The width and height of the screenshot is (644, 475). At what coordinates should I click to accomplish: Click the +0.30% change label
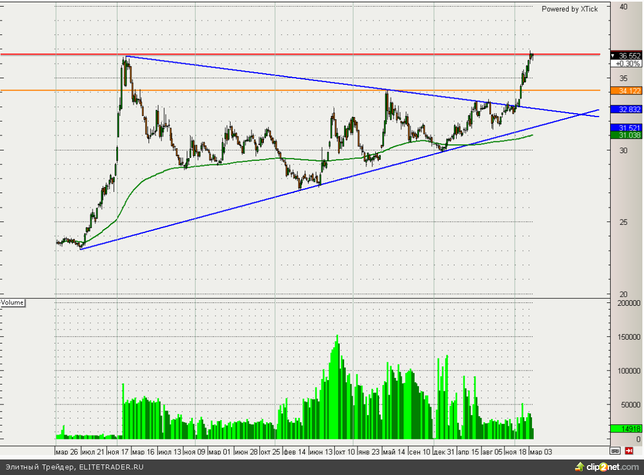coord(626,64)
